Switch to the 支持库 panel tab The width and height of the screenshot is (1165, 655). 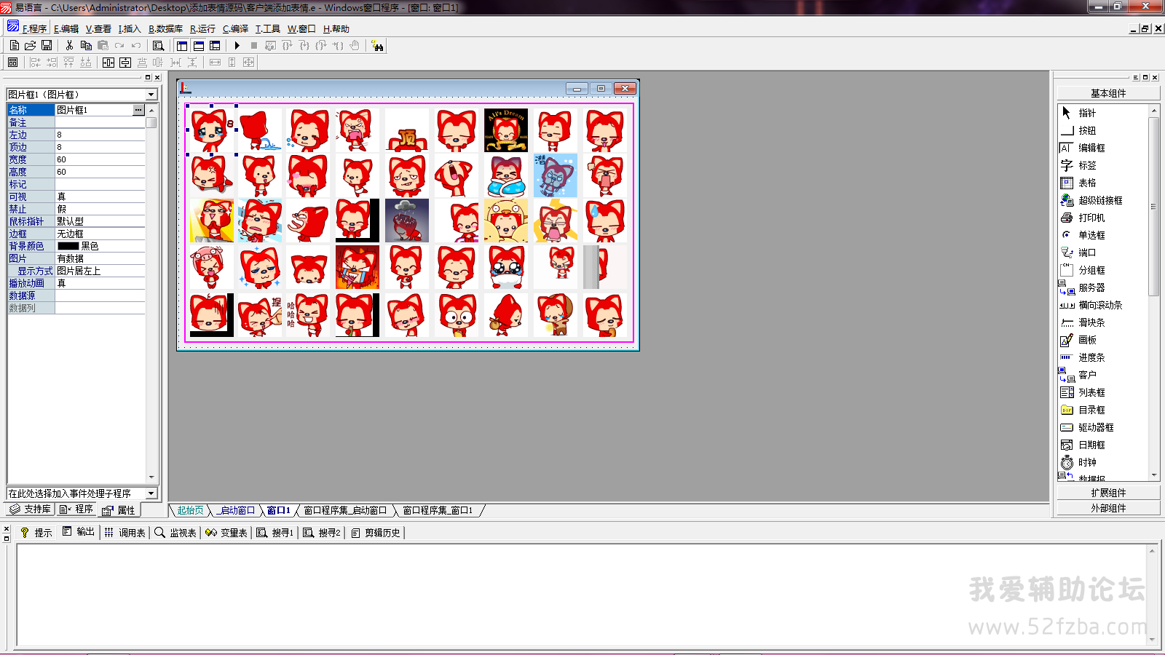point(30,509)
